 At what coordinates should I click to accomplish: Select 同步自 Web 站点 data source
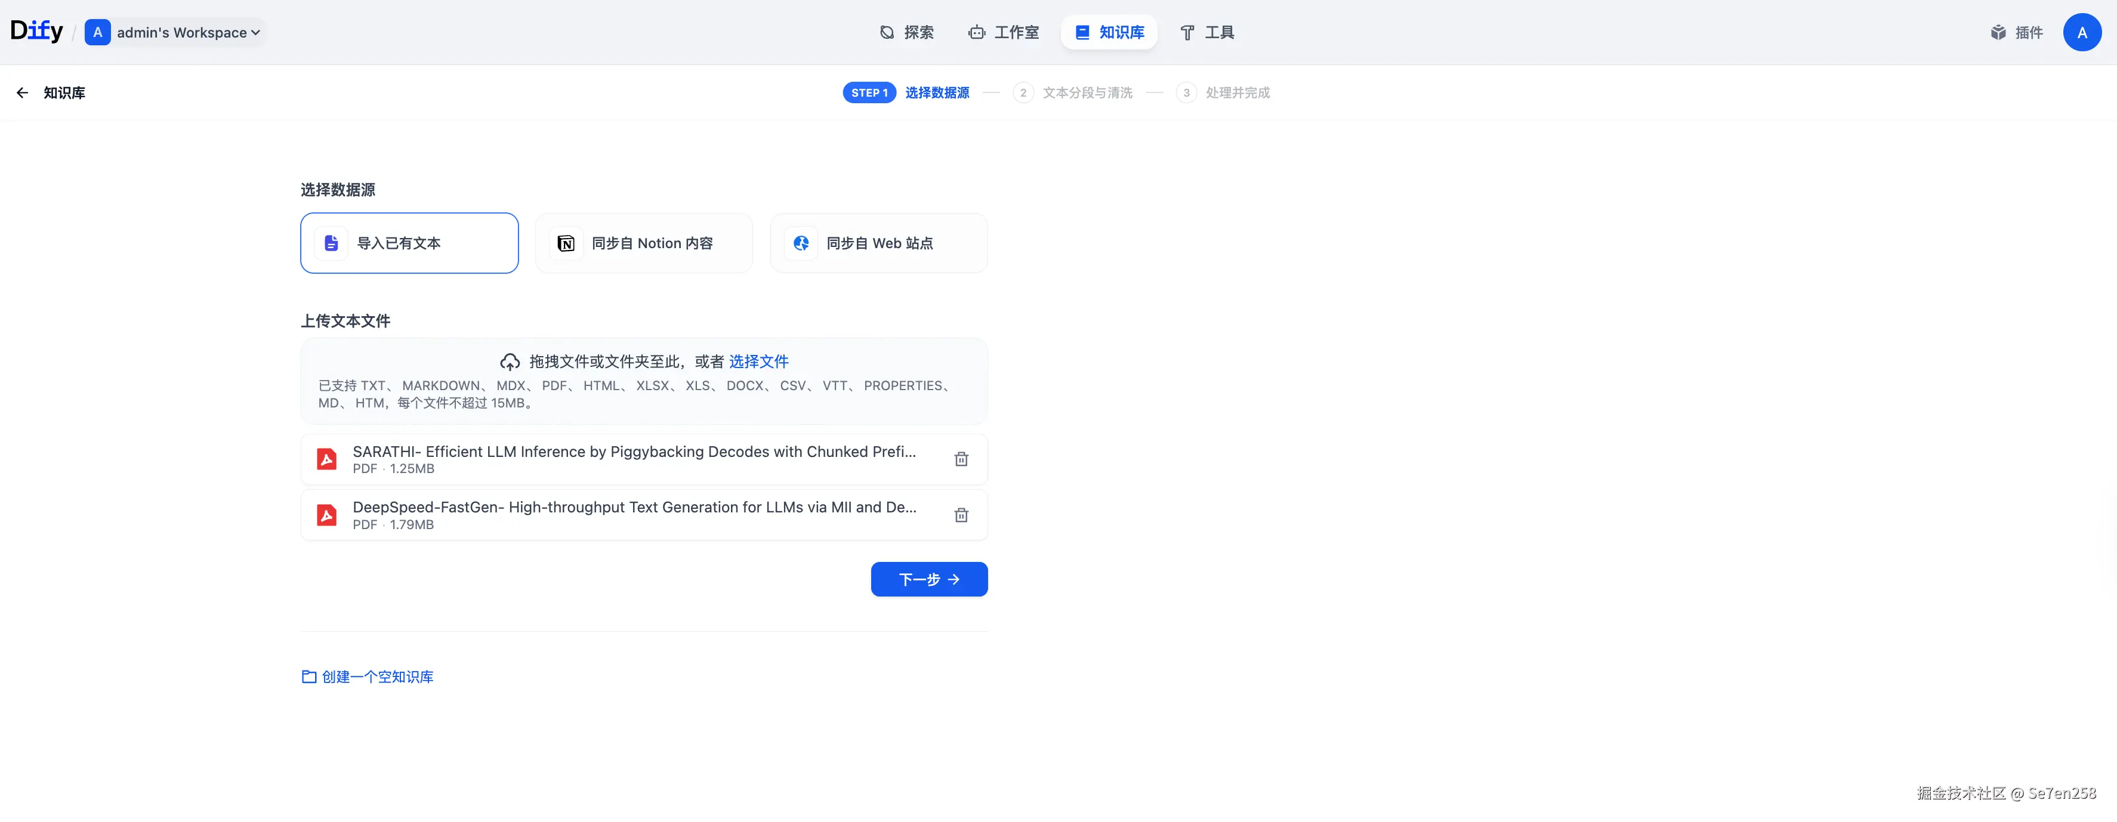click(878, 243)
